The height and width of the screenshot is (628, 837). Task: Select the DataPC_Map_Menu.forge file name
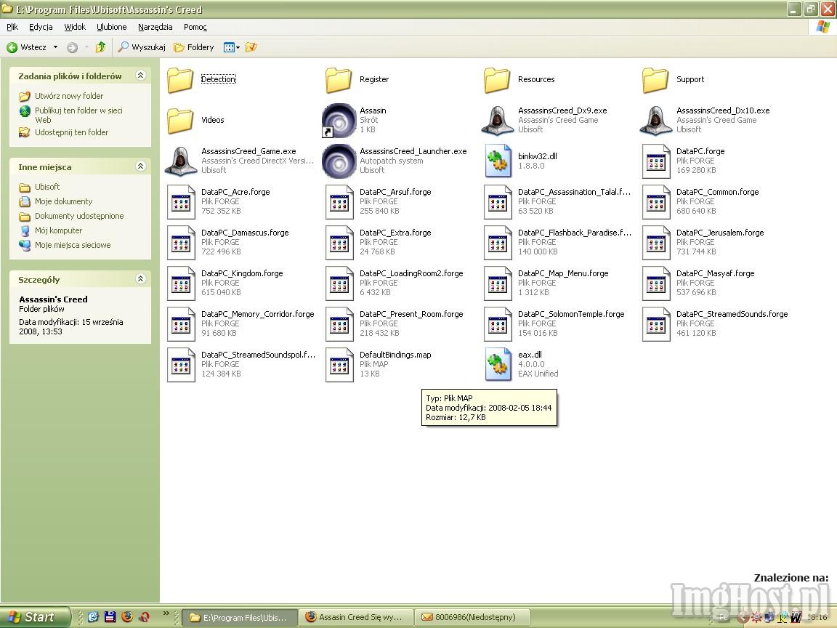(x=563, y=273)
